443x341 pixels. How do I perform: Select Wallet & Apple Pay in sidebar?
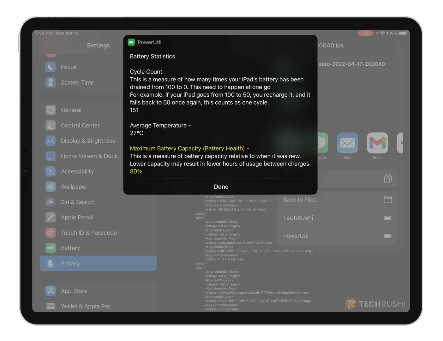[99, 306]
